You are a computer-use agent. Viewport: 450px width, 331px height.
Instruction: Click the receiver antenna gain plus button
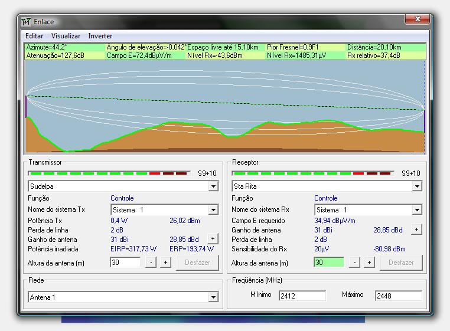[x=416, y=229]
